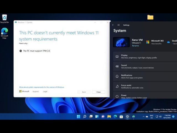Open Notifications settings row
Screen dimensions: 177x133
tap(145, 76)
